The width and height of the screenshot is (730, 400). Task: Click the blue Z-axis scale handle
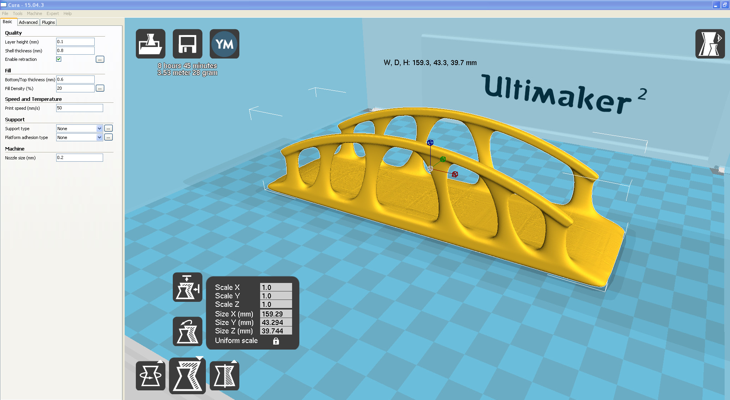(430, 143)
